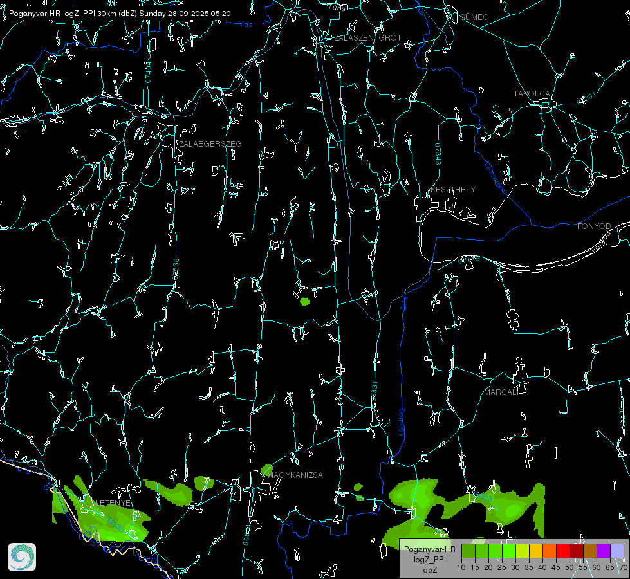
Task: Click the ZALASZENTGRÓT town label
Action: click(368, 38)
